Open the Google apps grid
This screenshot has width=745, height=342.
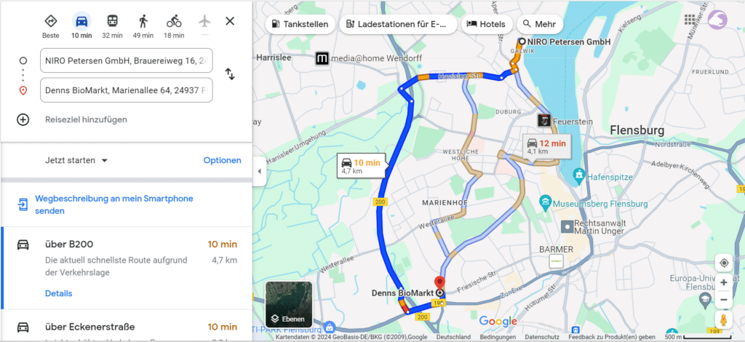(x=690, y=20)
